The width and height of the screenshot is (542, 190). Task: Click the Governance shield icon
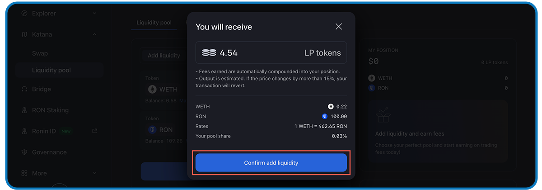click(x=24, y=152)
